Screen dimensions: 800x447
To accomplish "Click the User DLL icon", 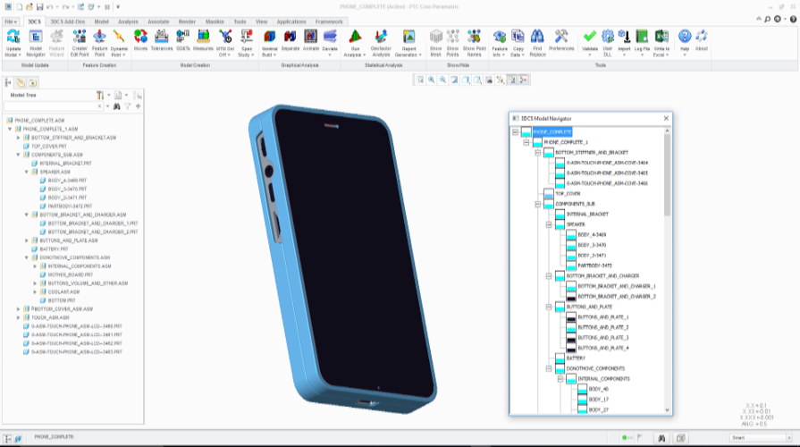I will pos(608,37).
